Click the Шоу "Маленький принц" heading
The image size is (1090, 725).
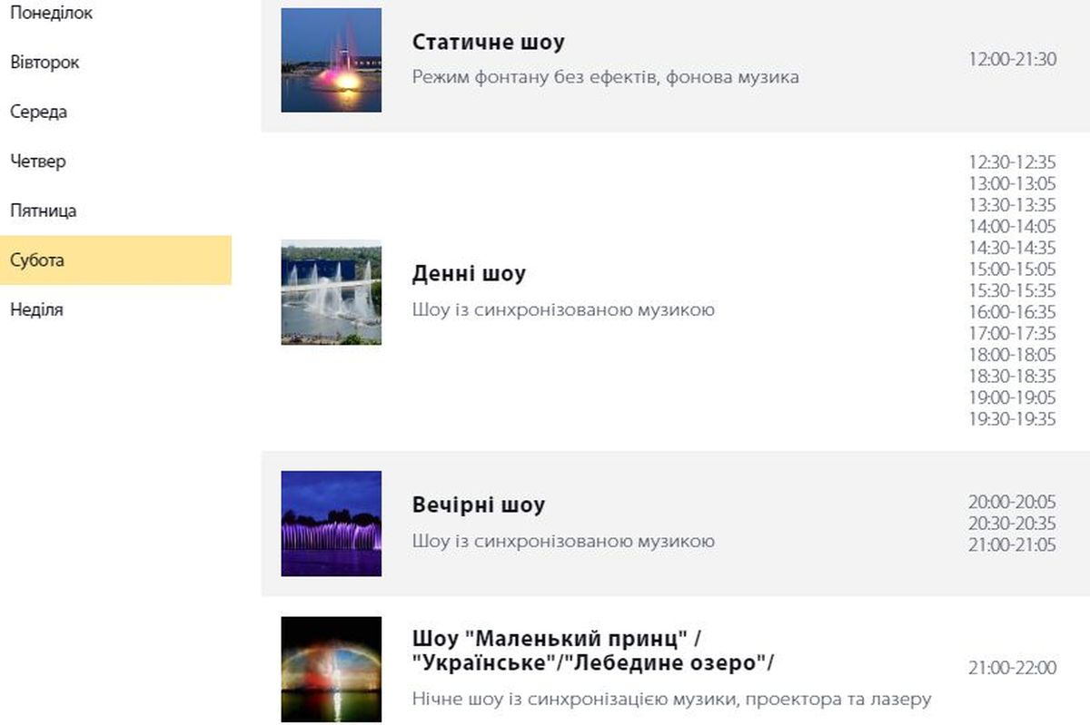click(x=593, y=650)
